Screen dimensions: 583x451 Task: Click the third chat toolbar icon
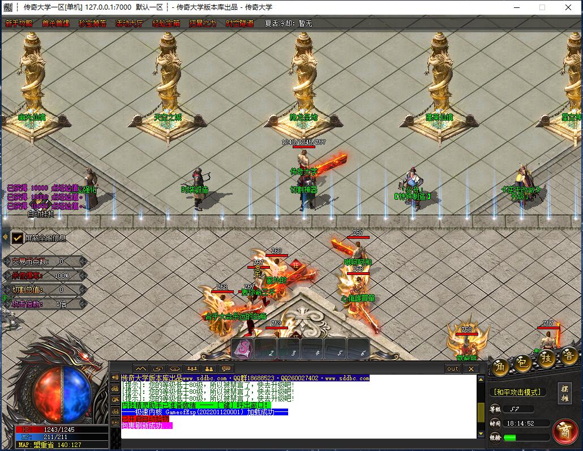click(x=175, y=368)
